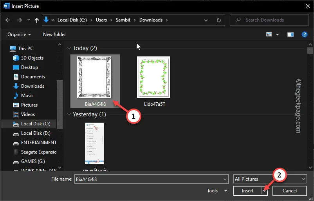Click navigation pane scrollbar up arrow
The width and height of the screenshot is (314, 201).
point(60,45)
